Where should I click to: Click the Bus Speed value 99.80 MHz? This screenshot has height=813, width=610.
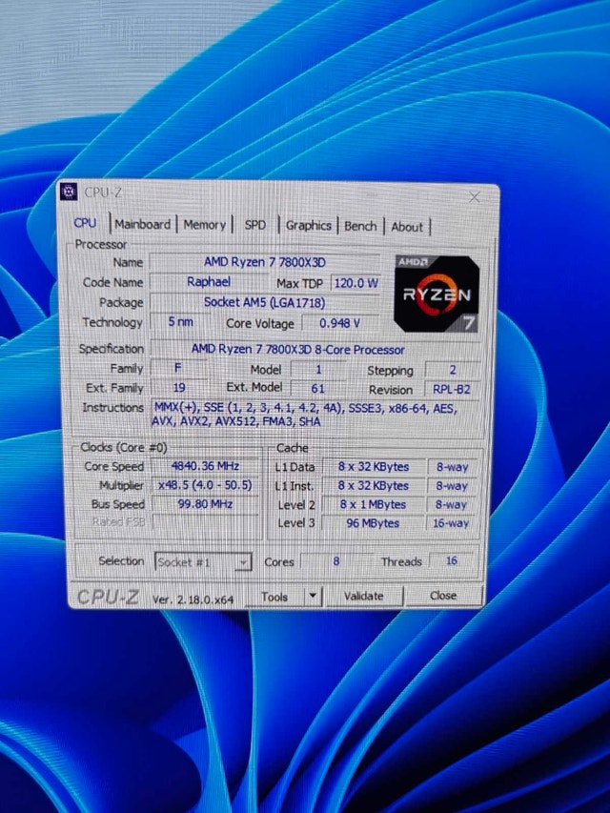point(205,503)
